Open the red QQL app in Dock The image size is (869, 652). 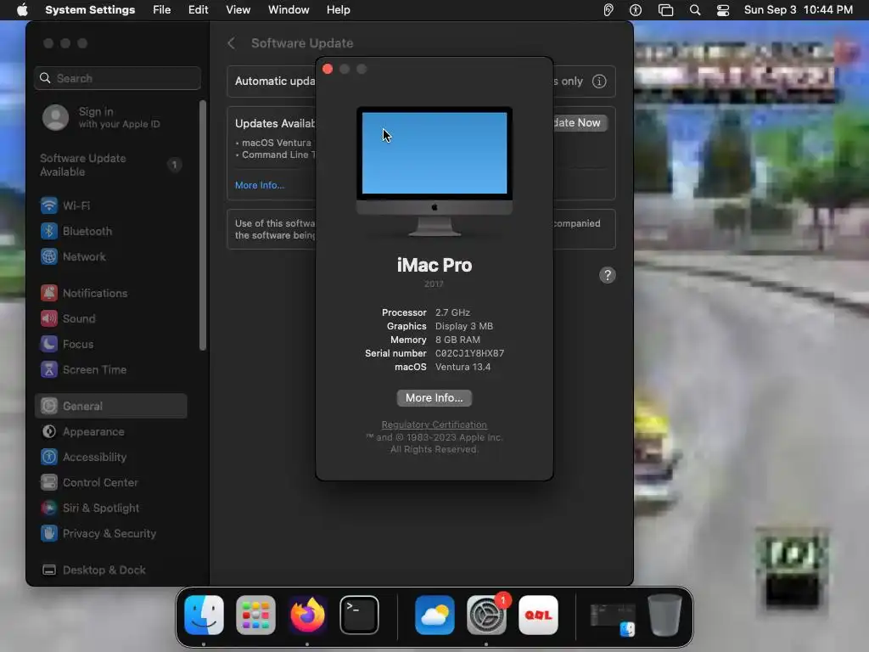click(x=538, y=615)
